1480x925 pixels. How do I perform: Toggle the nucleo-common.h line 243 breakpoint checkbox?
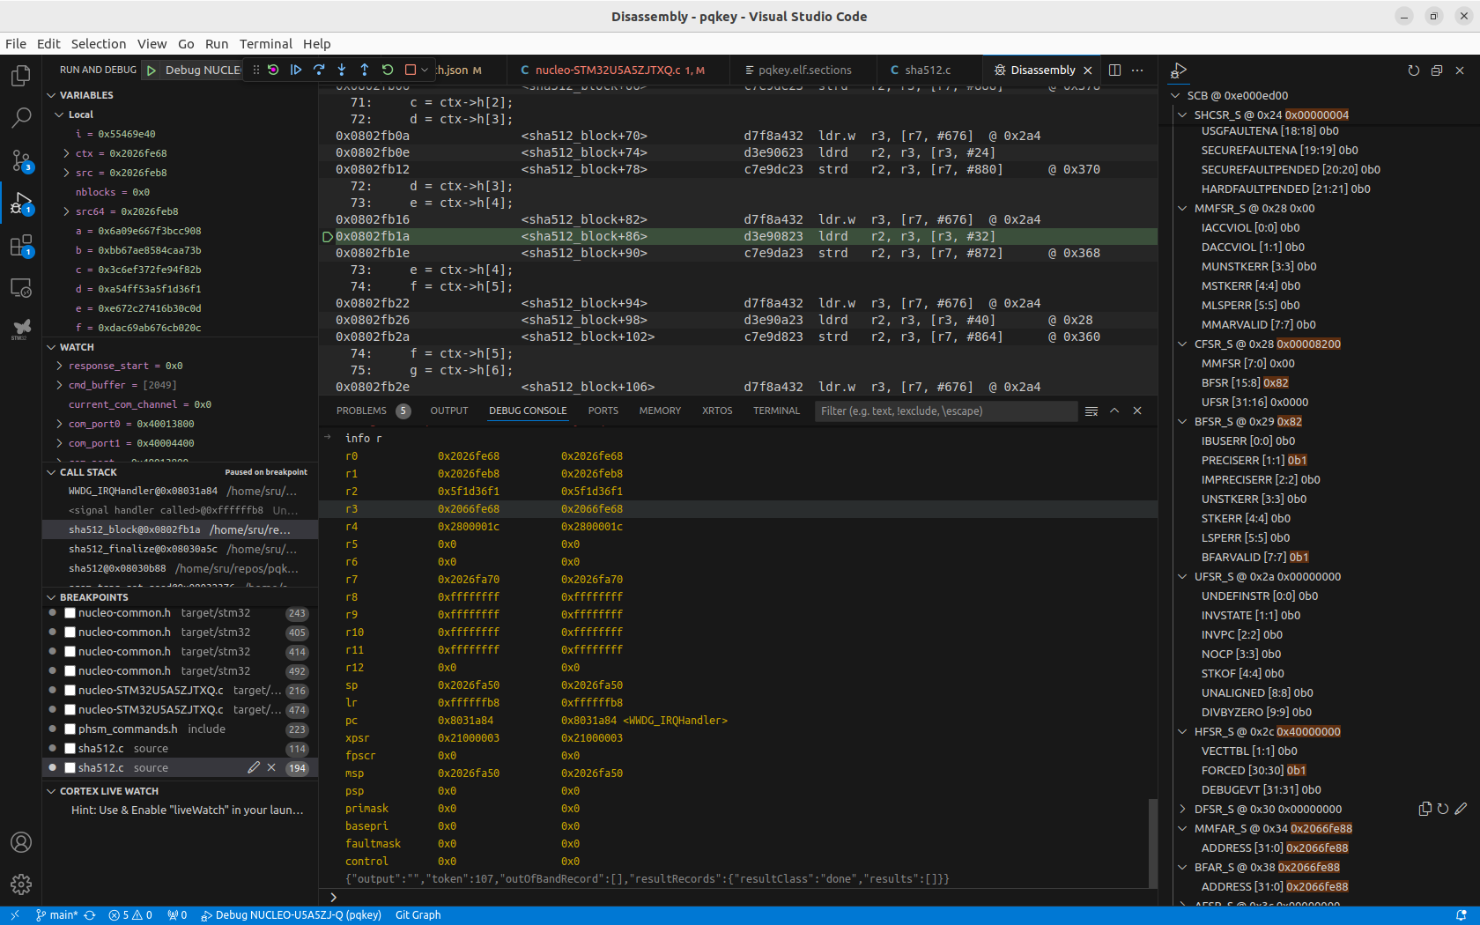(70, 613)
